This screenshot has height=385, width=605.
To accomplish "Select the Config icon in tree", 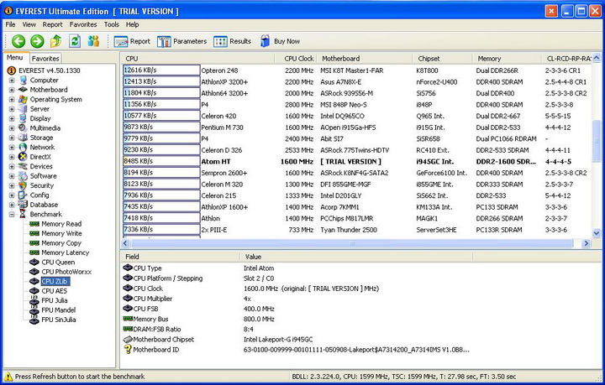I will (23, 195).
